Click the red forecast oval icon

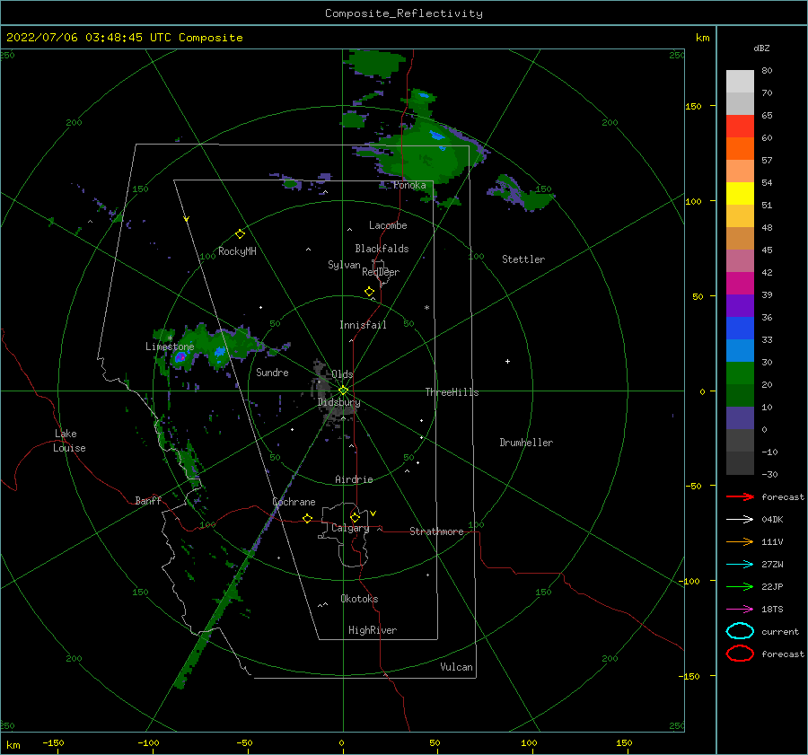tap(740, 654)
